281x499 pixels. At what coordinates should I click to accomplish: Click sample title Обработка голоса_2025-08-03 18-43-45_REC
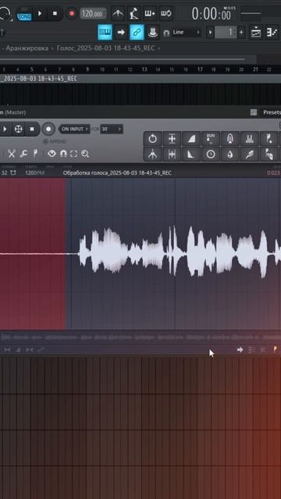click(x=117, y=173)
